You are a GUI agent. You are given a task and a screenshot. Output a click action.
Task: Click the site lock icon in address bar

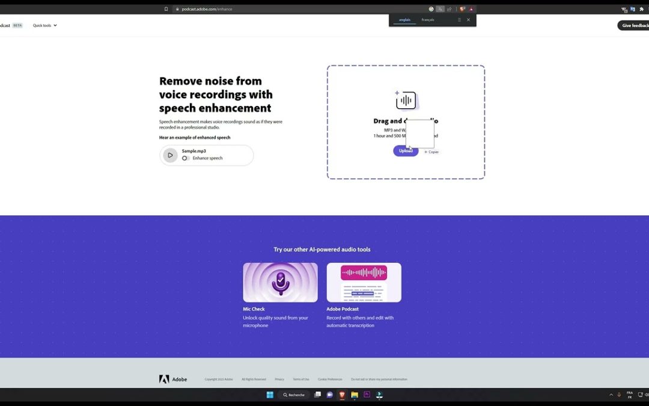point(177,8)
